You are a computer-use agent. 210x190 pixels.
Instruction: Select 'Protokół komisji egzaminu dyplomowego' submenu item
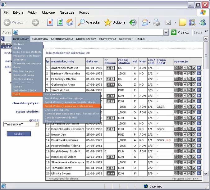pyautogui.click(x=72, y=106)
